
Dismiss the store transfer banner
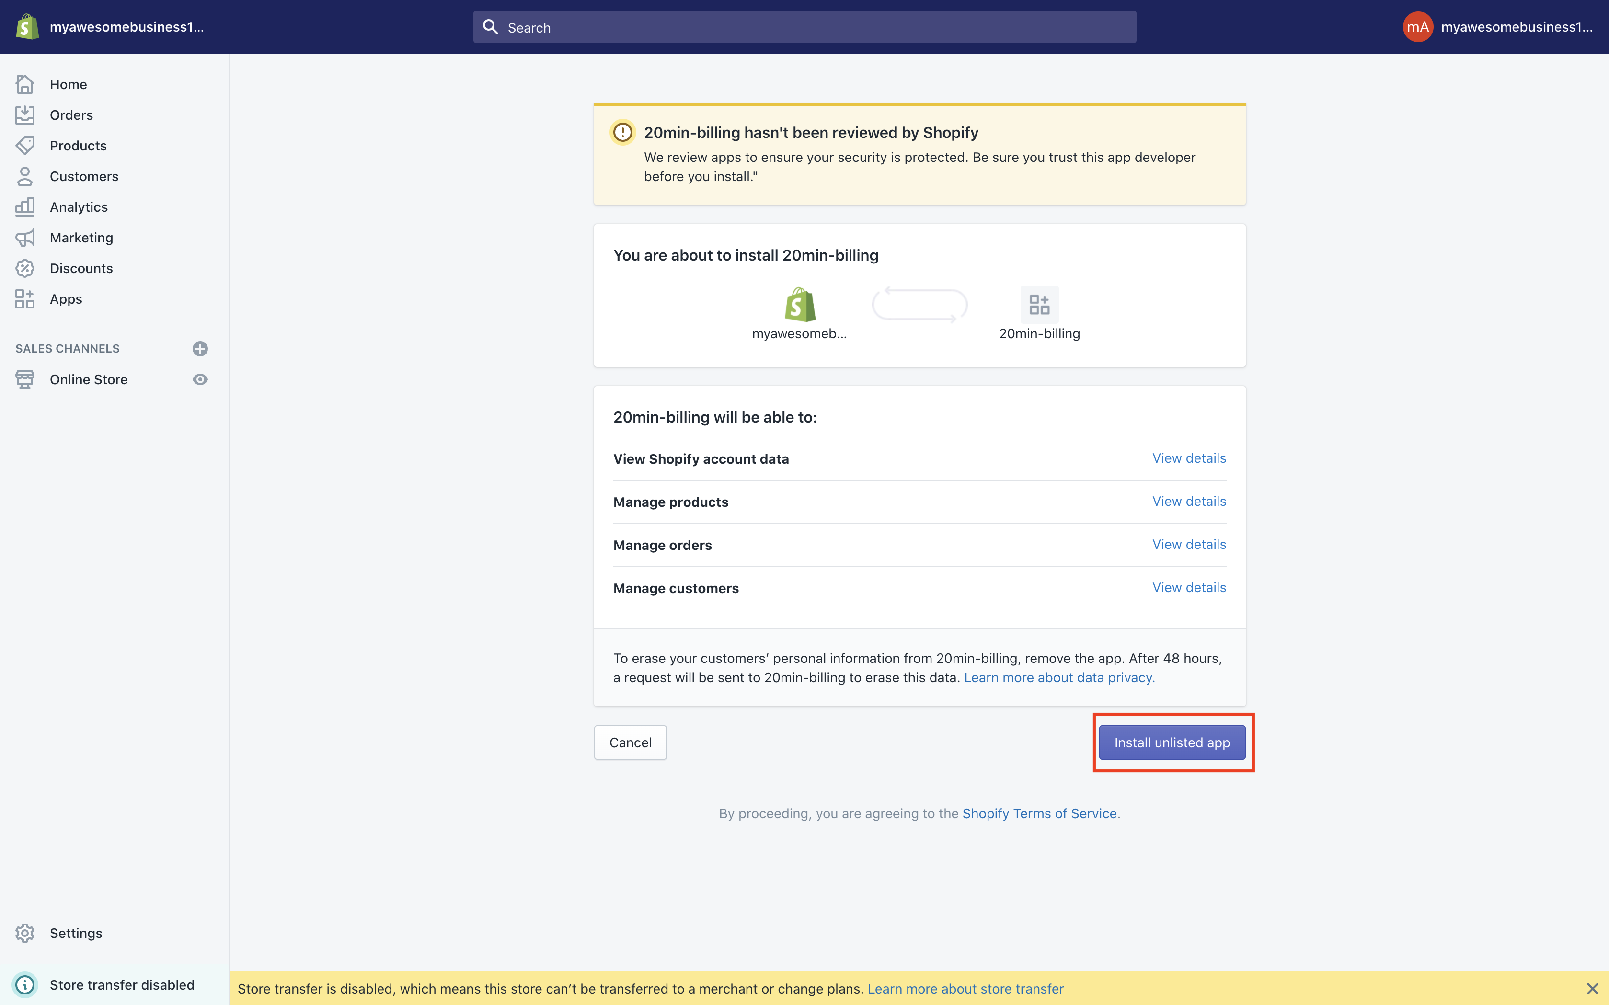click(x=1592, y=988)
